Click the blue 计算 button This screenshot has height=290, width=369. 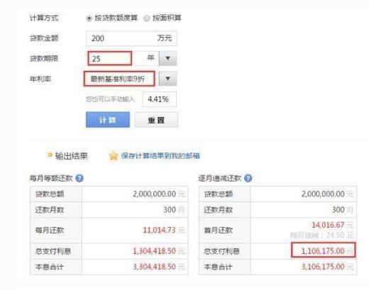click(108, 120)
